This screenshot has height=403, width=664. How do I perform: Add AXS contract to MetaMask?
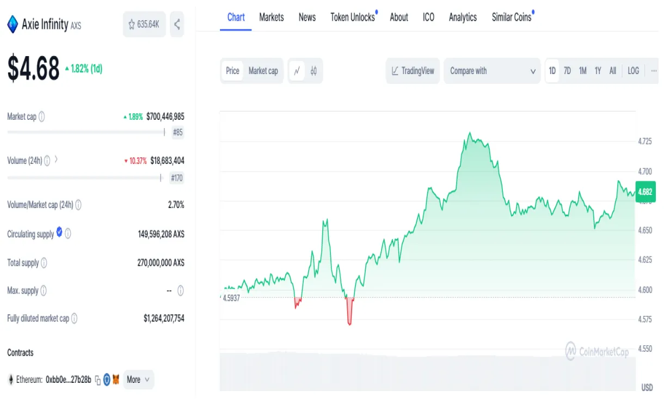(x=115, y=380)
